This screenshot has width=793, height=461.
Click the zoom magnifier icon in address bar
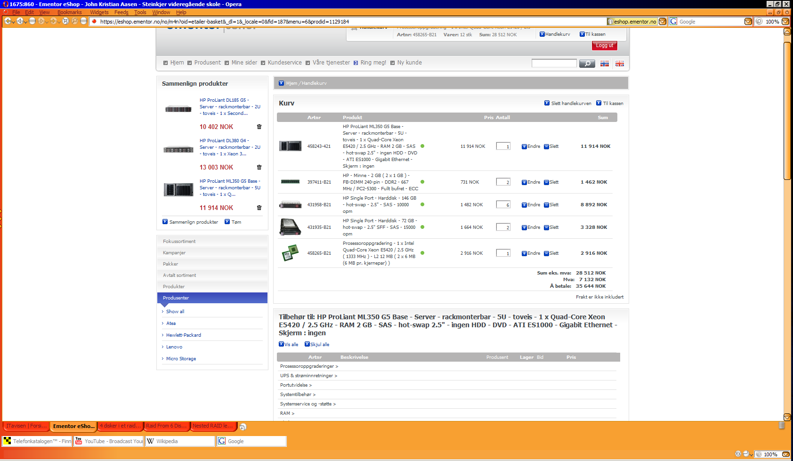759,22
